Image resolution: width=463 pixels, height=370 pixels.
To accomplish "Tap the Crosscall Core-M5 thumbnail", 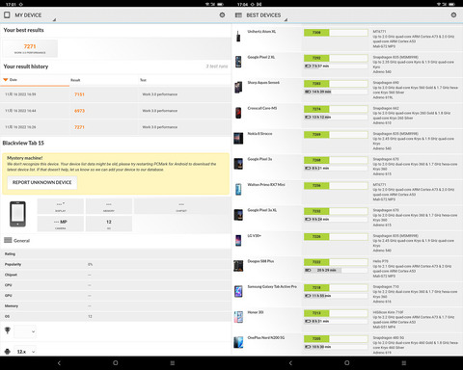I will [238, 113].
